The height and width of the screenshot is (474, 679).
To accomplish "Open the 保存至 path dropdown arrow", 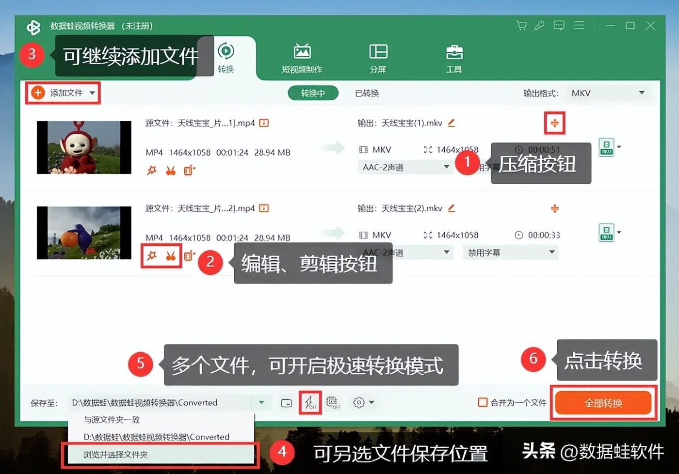I will [x=261, y=402].
